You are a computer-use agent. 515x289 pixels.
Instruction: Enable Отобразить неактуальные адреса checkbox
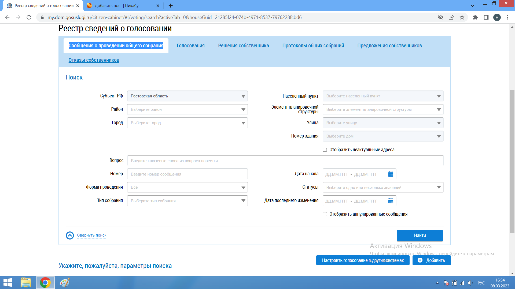pos(325,150)
